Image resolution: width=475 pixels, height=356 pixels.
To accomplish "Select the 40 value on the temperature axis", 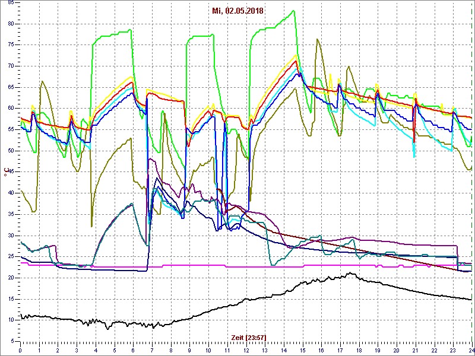I will pos(10,193).
